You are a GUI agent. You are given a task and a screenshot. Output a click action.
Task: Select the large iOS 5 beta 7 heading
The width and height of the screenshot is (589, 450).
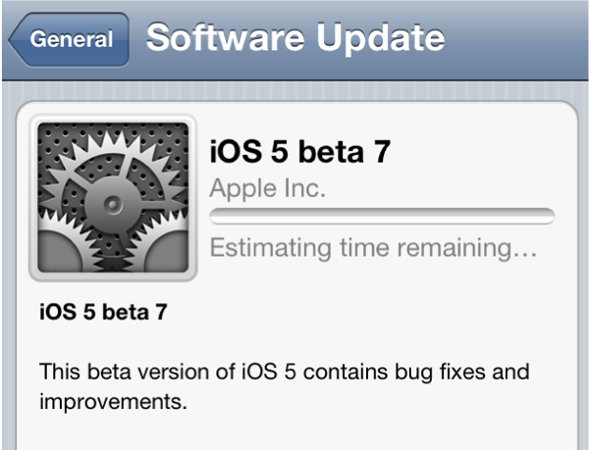(x=299, y=152)
